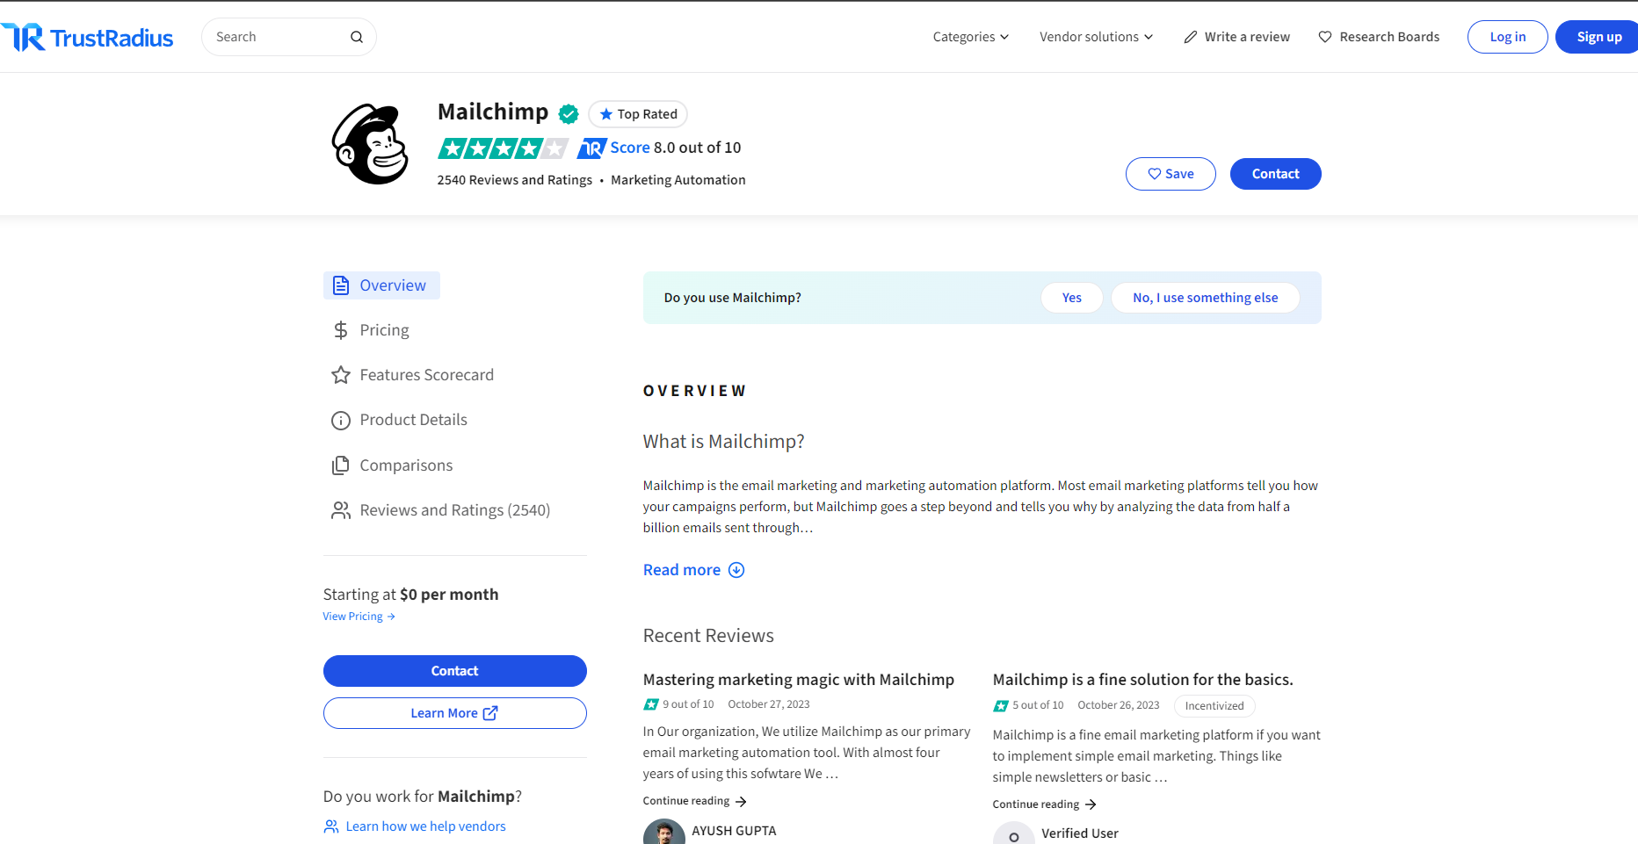Click the Read more down-arrow circle icon
Screen dimensions: 1638x844
pos(736,570)
